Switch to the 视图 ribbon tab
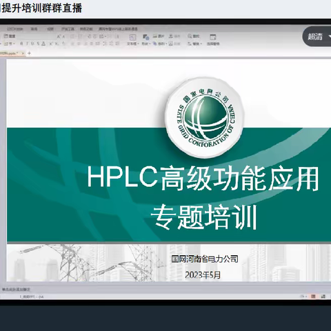Image resolution: width=331 pixels, height=331 pixels. [x=50, y=29]
